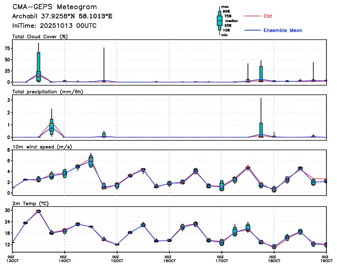Select the Archabil coordinates text
This screenshot has height=267, width=337.
(63, 17)
